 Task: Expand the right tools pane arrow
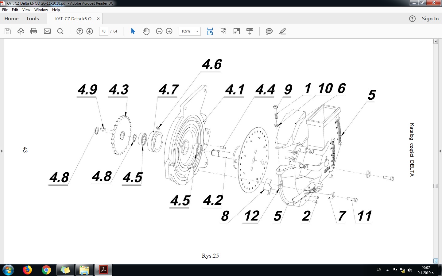440,151
